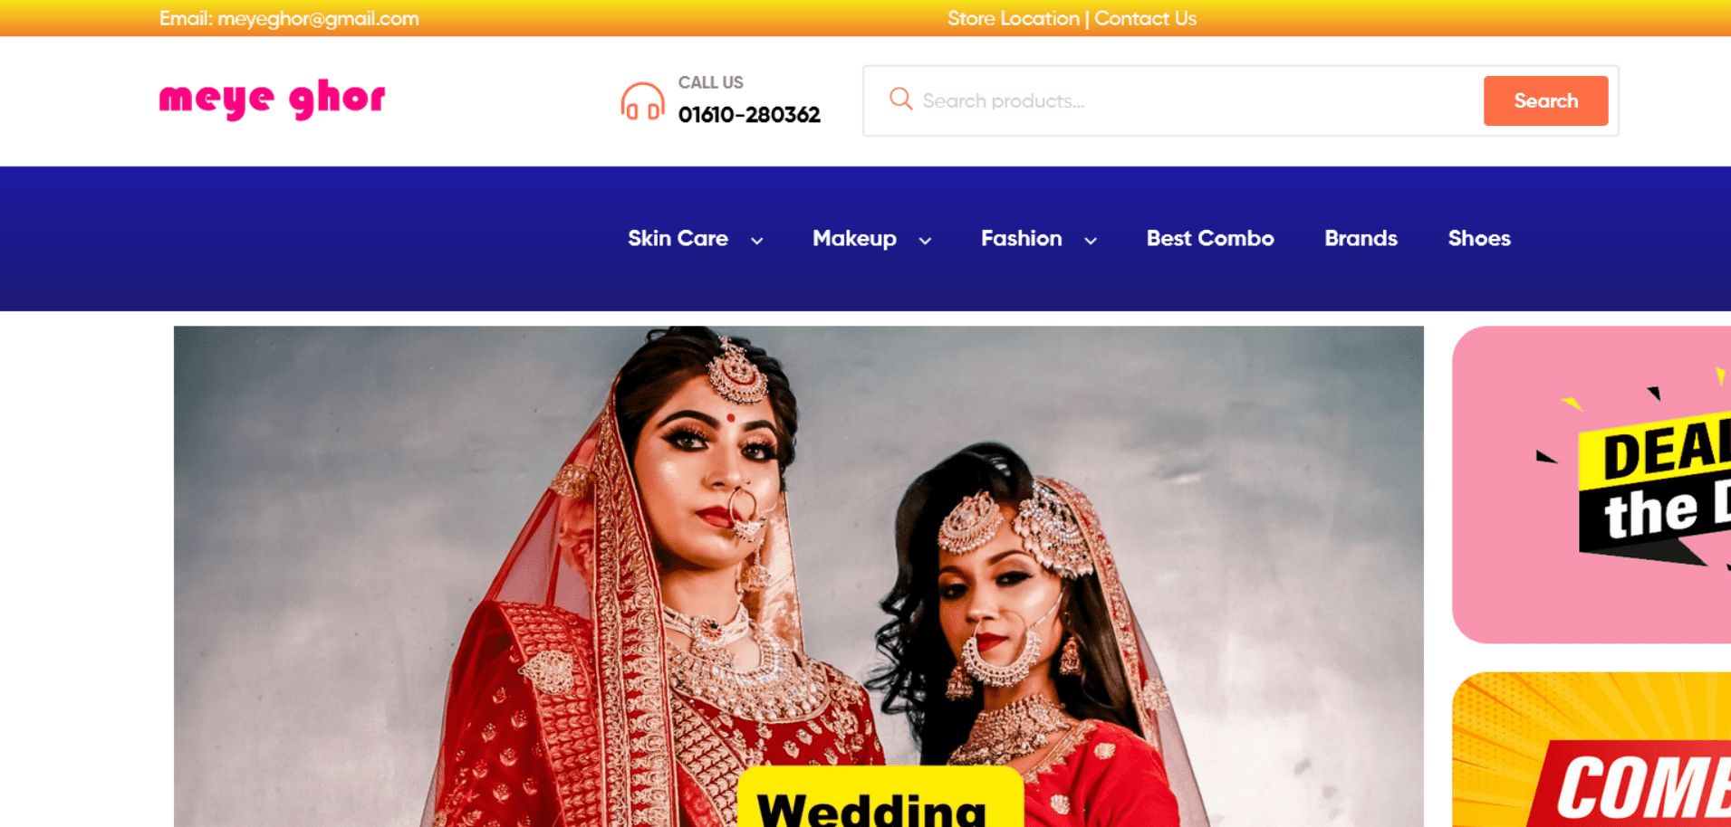Open the Skin Care menu
This screenshot has height=827, width=1731.
[x=678, y=238]
